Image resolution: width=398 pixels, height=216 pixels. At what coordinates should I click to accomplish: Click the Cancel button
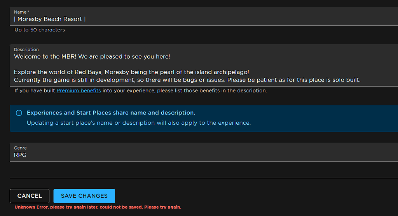(x=30, y=196)
